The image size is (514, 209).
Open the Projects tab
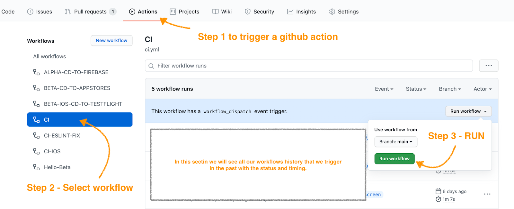pos(184,12)
